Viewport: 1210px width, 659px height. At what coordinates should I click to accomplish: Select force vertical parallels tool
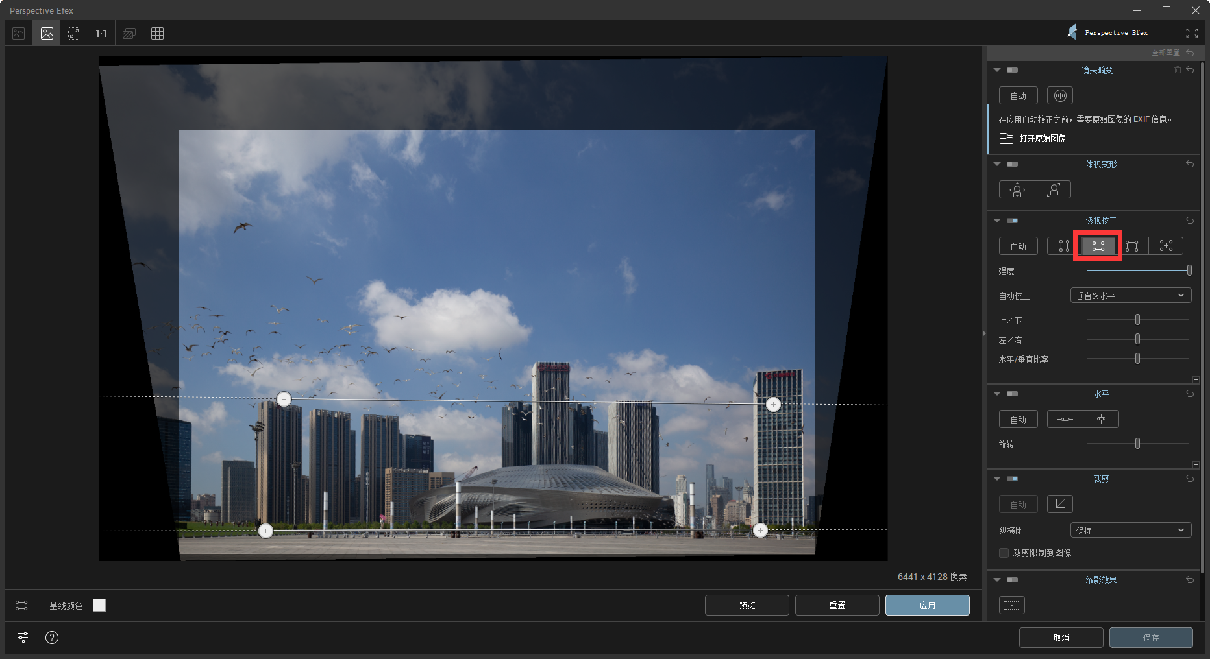coord(1064,246)
